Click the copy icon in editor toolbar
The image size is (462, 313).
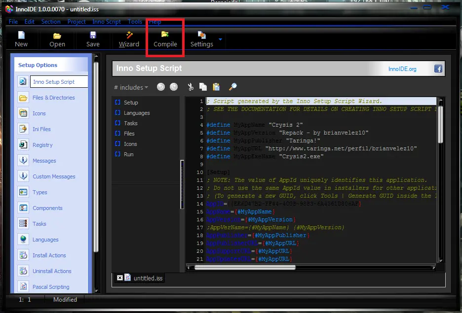(x=203, y=87)
